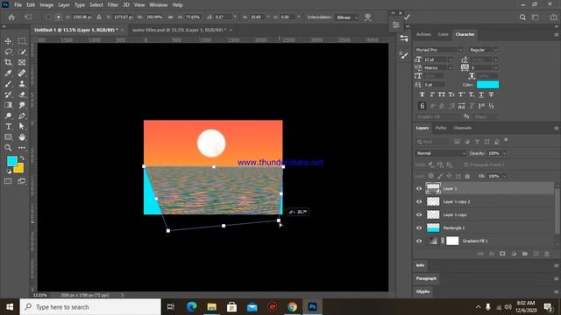Select the Eraser tool
The width and height of the screenshot is (561, 315).
pos(22,94)
